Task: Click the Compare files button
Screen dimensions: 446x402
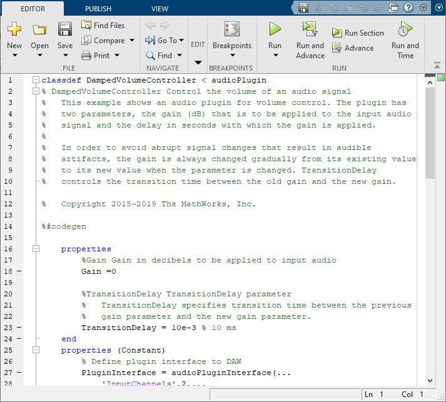Action: tap(103, 41)
